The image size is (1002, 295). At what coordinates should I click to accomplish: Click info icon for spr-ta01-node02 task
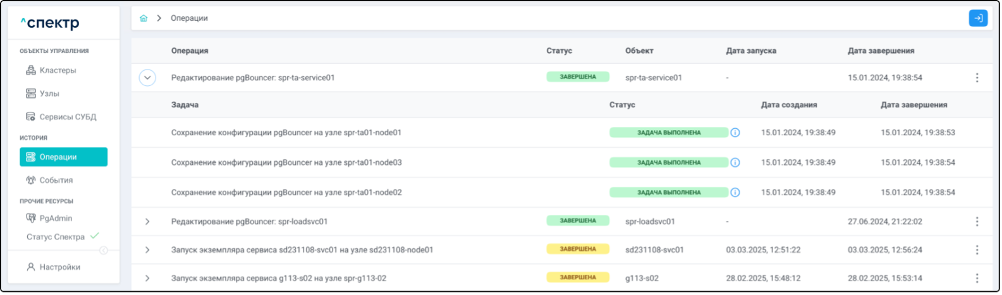[x=735, y=192]
